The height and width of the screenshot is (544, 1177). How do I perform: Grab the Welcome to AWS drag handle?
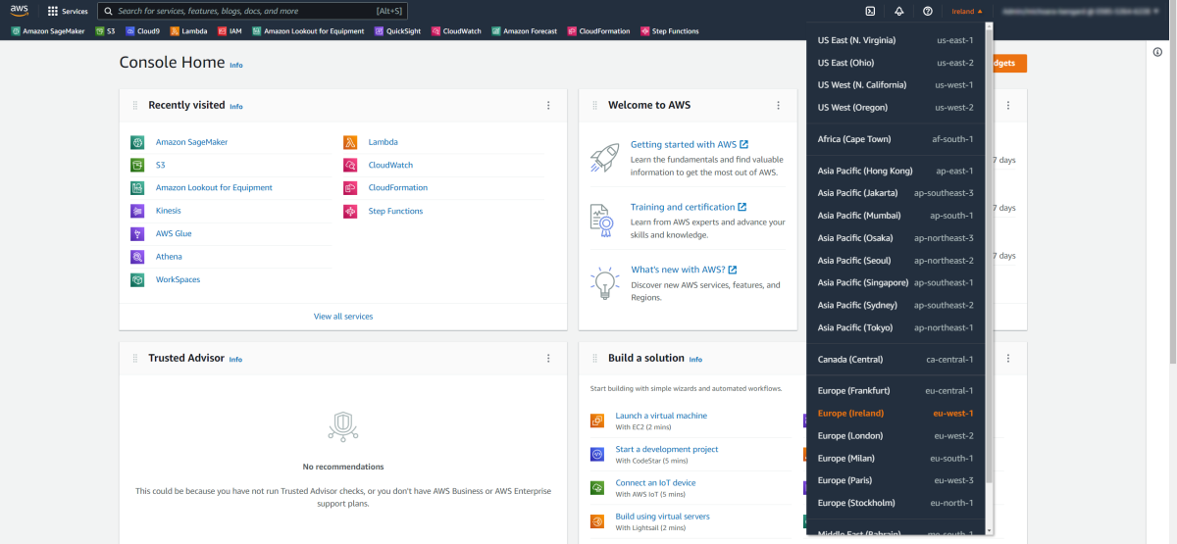point(594,105)
